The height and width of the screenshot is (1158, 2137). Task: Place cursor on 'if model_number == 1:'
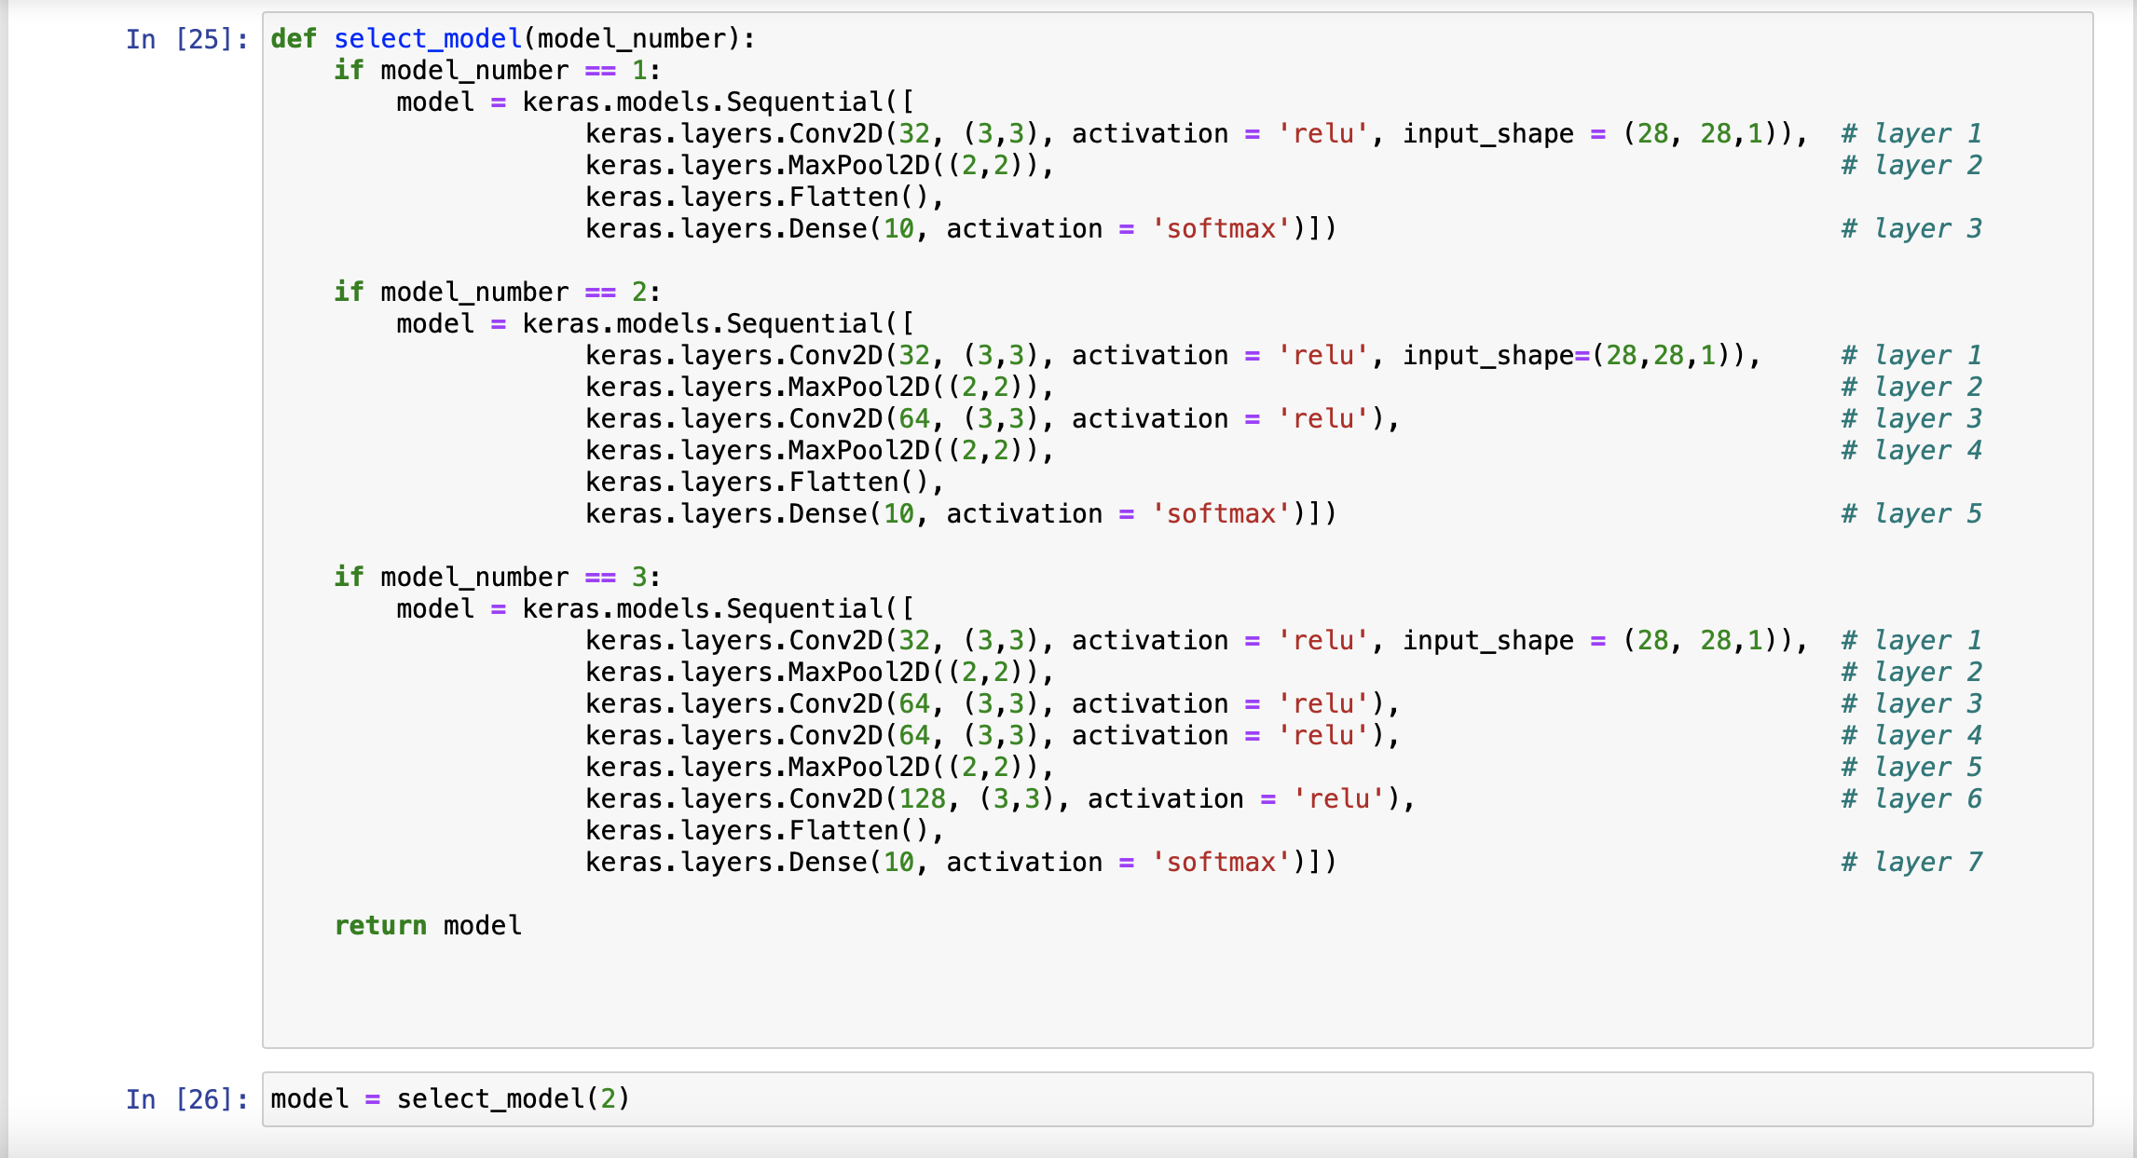[x=497, y=71]
